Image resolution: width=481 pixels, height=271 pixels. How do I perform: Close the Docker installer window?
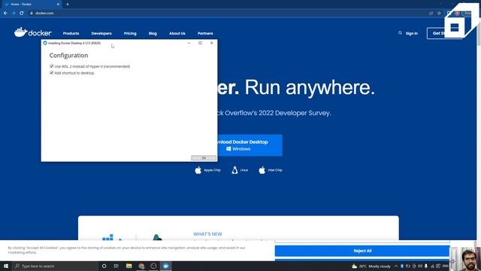coord(212,43)
